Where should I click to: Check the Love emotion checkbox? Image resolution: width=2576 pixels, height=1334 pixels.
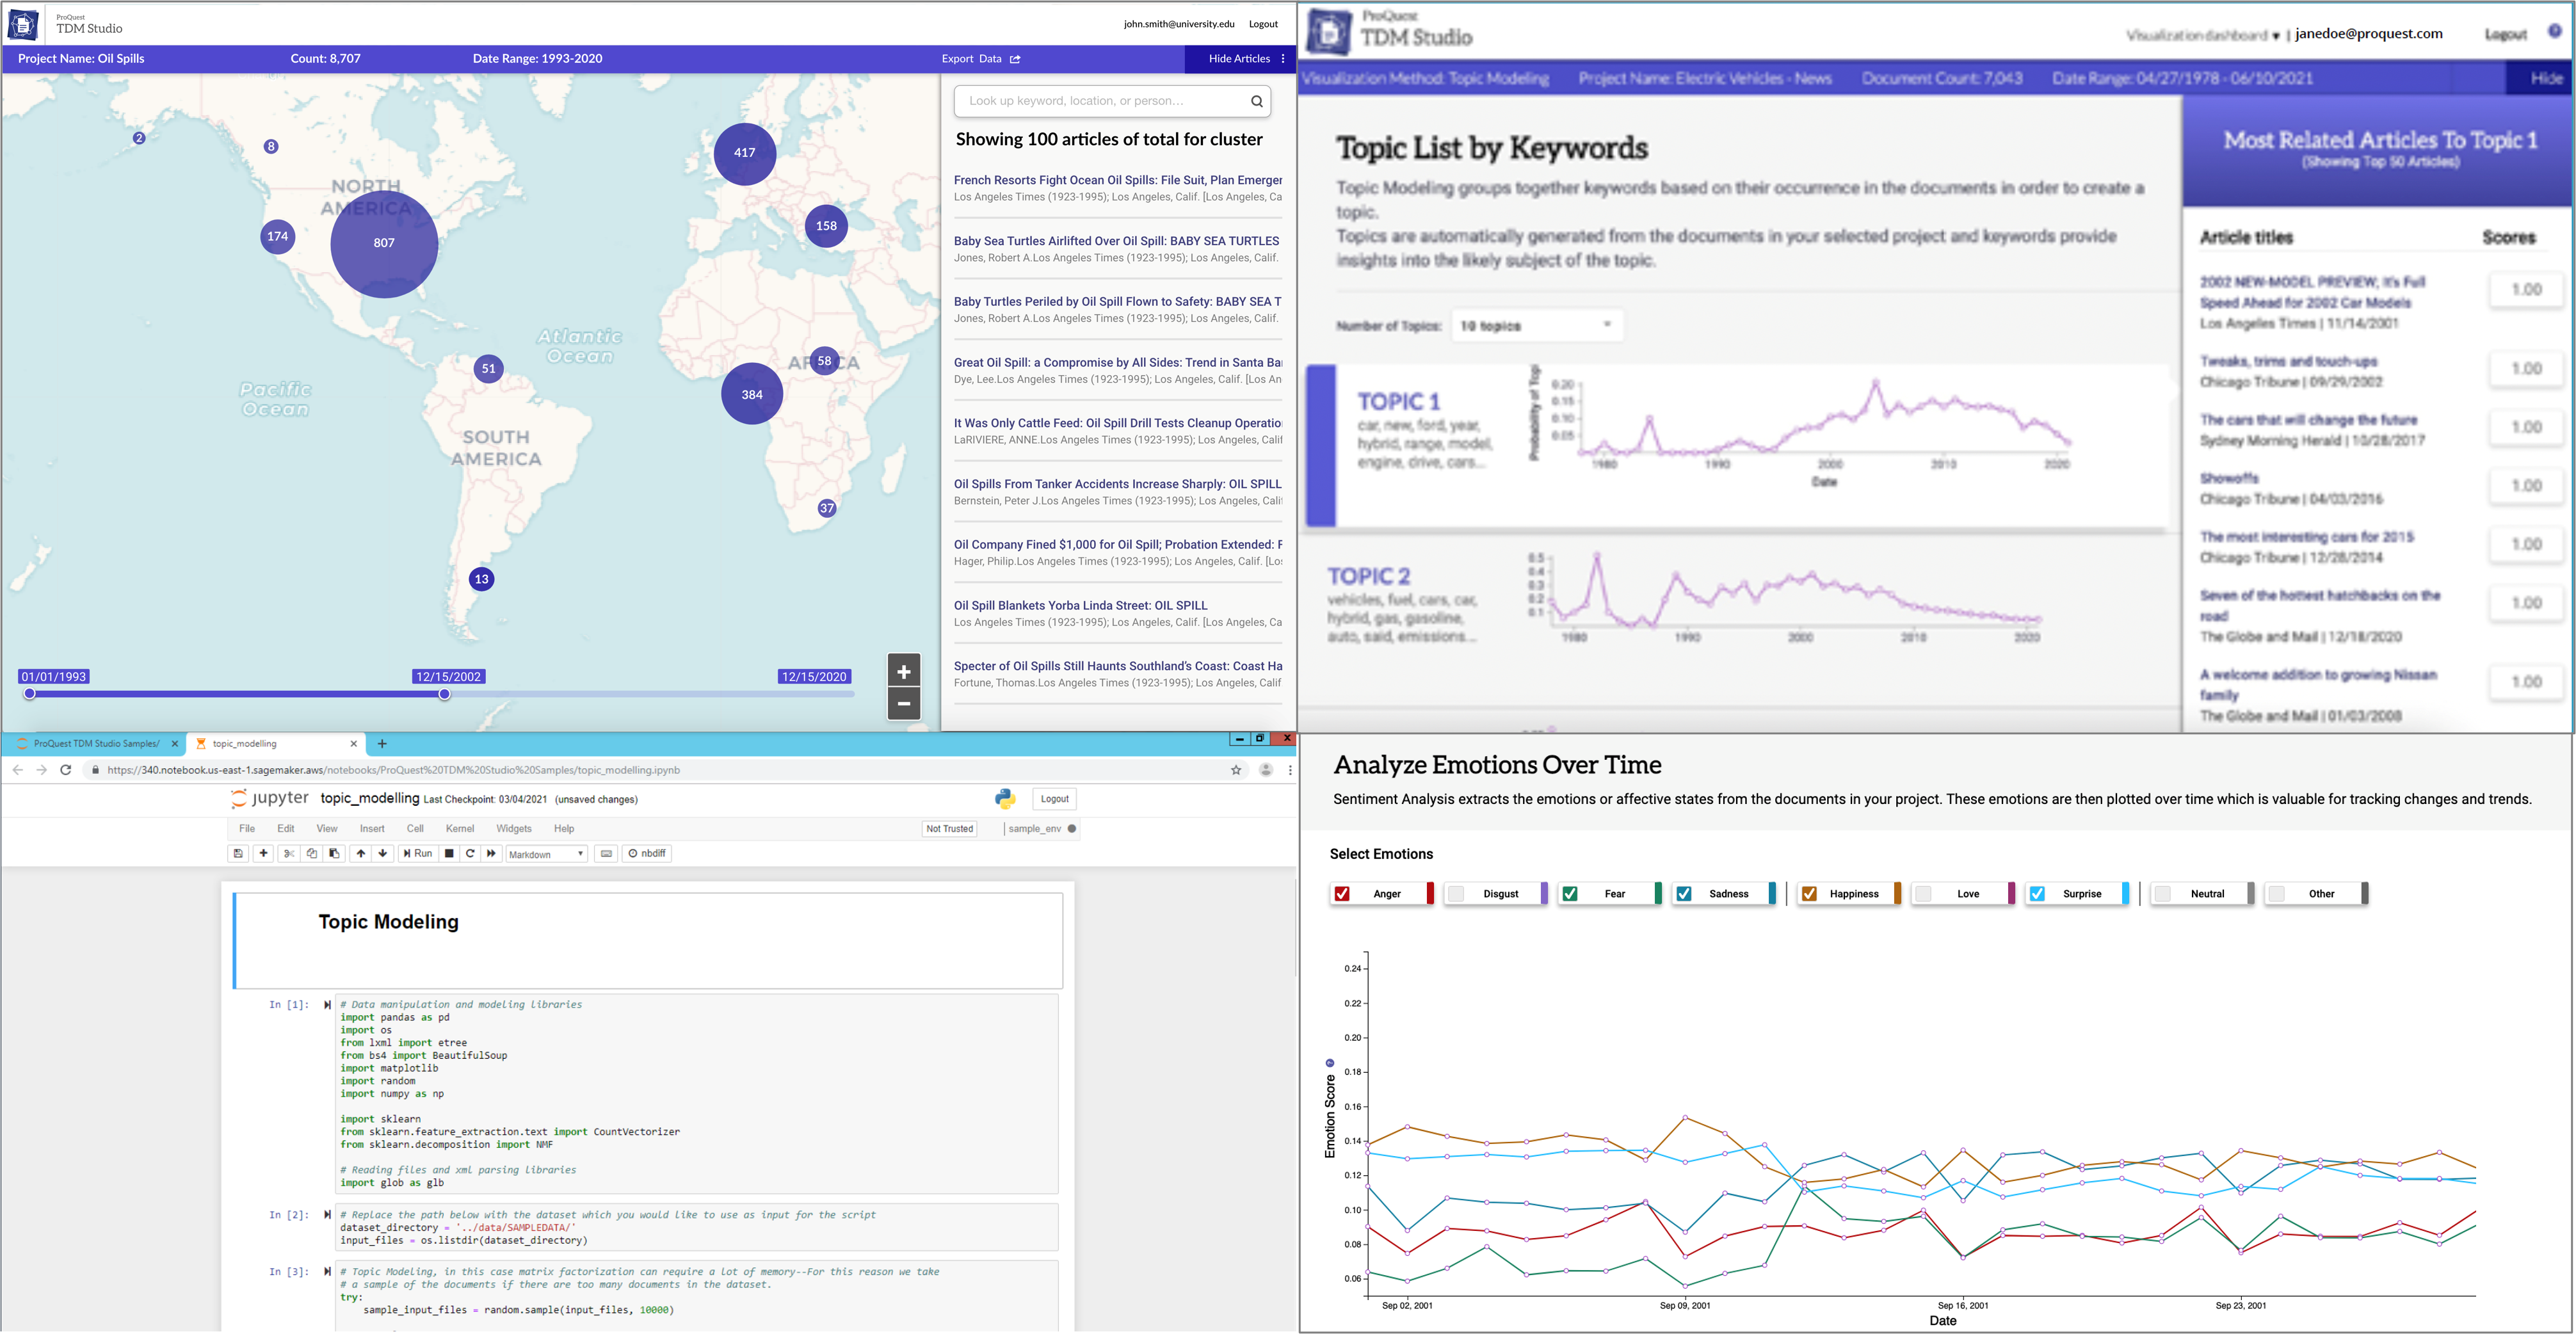[1923, 893]
